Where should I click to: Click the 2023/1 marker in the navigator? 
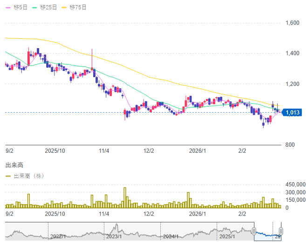(x=114, y=236)
